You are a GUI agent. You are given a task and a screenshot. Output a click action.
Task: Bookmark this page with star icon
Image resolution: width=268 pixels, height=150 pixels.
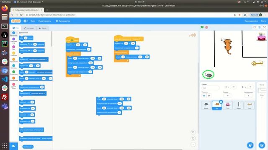[x=240, y=15]
